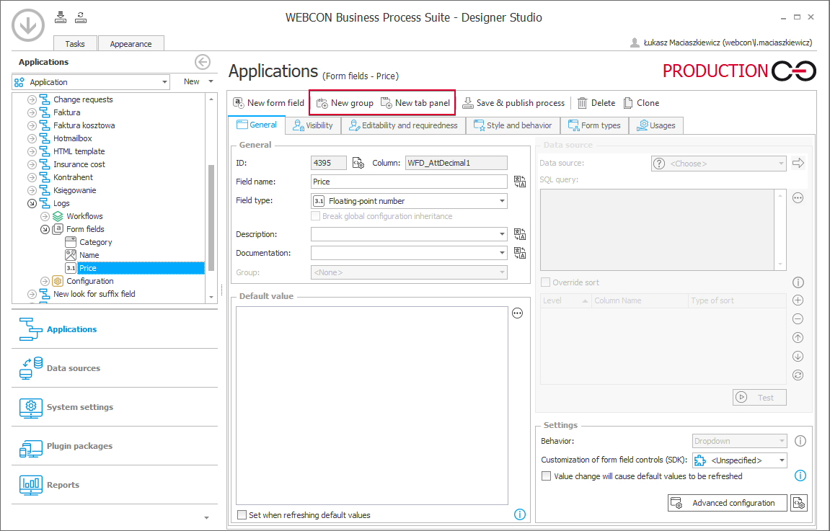Click the Test button
This screenshot has height=531, width=830.
pos(759,397)
